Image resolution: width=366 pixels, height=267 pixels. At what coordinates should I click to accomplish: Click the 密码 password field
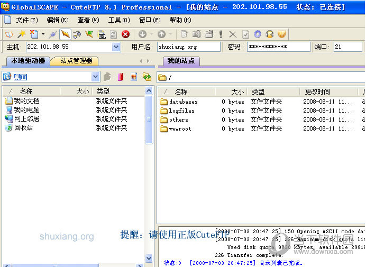coord(279,47)
